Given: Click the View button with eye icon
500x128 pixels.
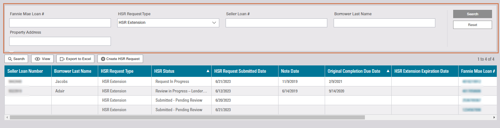Looking at the screenshot, I should pyautogui.click(x=42, y=59).
